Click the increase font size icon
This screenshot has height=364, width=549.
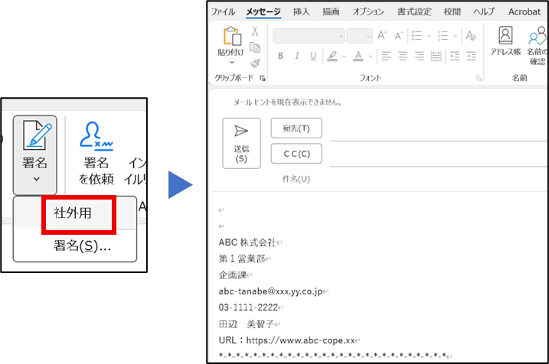click(x=382, y=35)
